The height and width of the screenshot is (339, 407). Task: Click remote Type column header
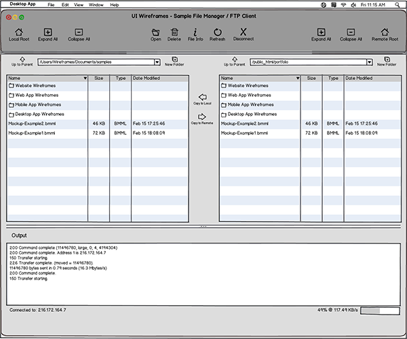[x=333, y=78]
